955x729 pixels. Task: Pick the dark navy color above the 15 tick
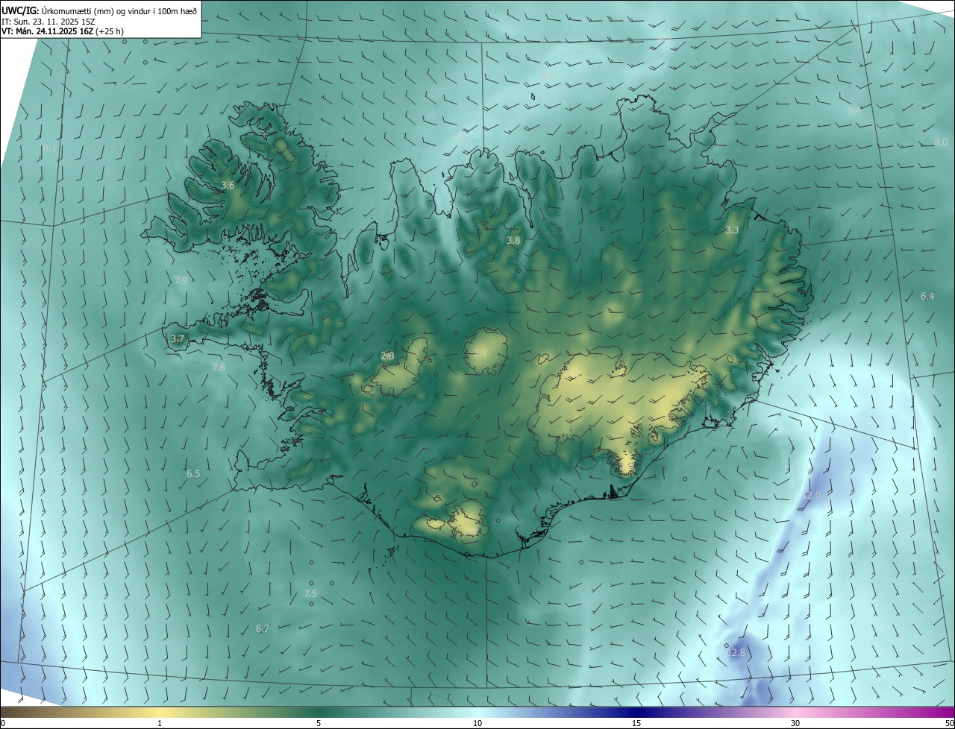coord(636,712)
